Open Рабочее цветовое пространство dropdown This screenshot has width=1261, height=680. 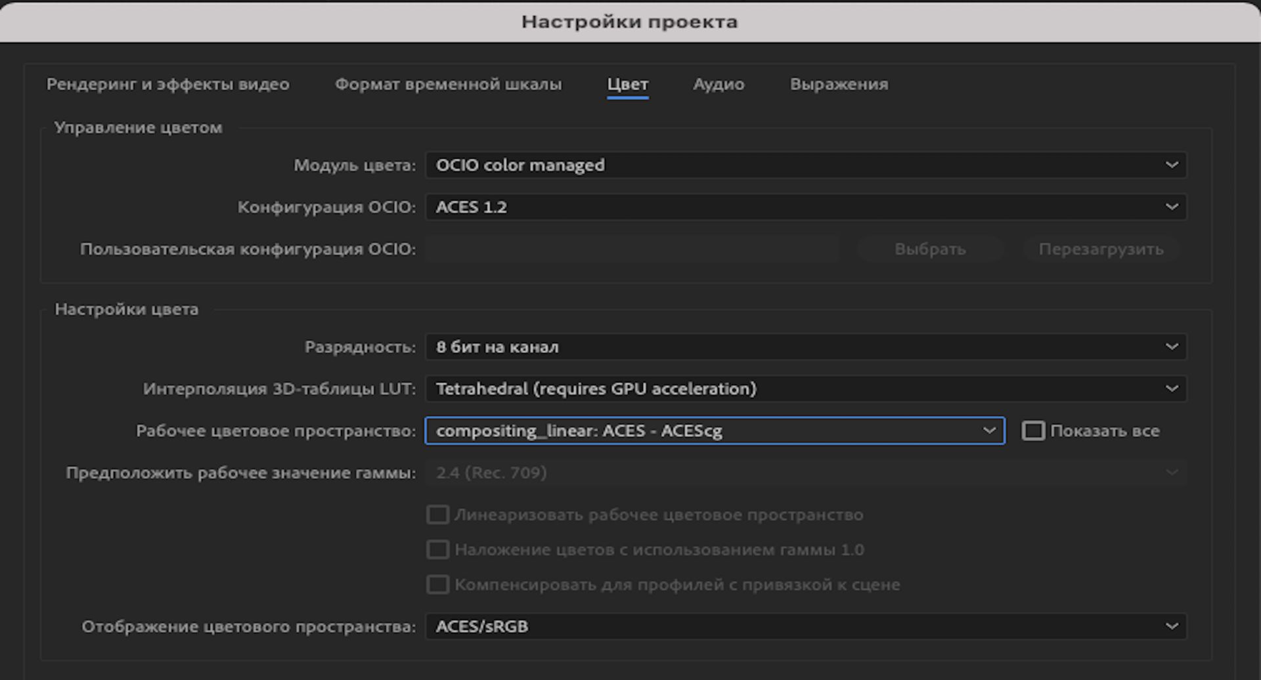[715, 431]
